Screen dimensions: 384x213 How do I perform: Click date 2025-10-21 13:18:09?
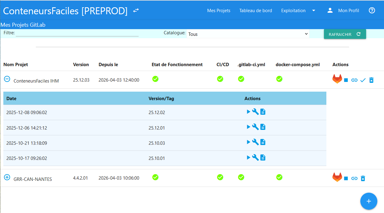[x=27, y=143]
